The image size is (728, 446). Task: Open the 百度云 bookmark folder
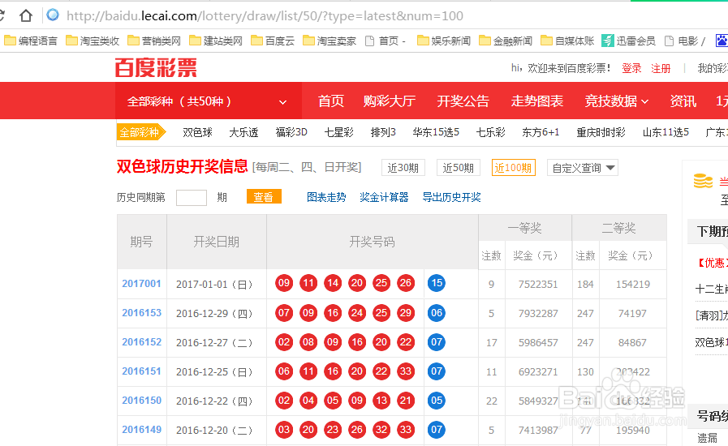tap(273, 41)
